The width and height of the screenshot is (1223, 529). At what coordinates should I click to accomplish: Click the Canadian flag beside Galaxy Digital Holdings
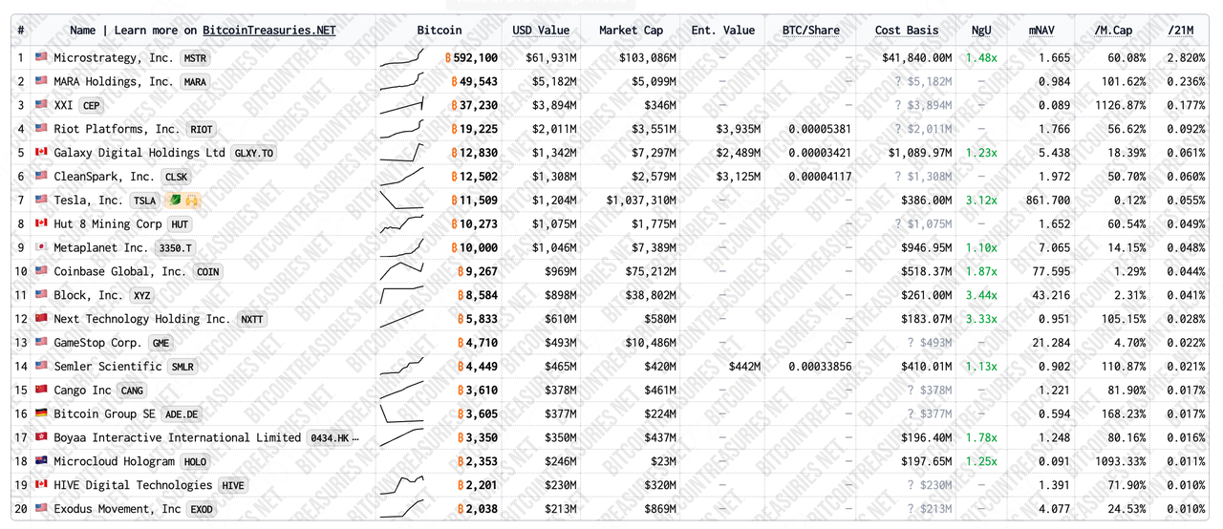(x=41, y=153)
